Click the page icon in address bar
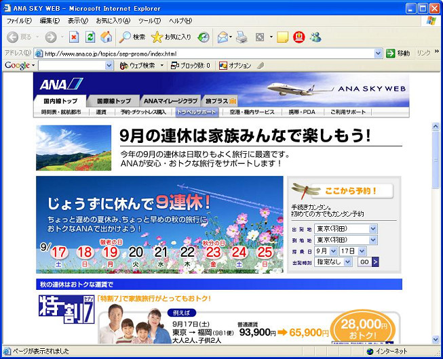This screenshot has height=359, width=443. point(39,54)
